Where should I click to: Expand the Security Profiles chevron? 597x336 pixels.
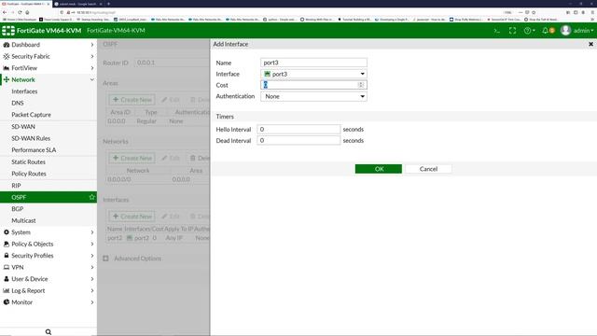pyautogui.click(x=91, y=255)
